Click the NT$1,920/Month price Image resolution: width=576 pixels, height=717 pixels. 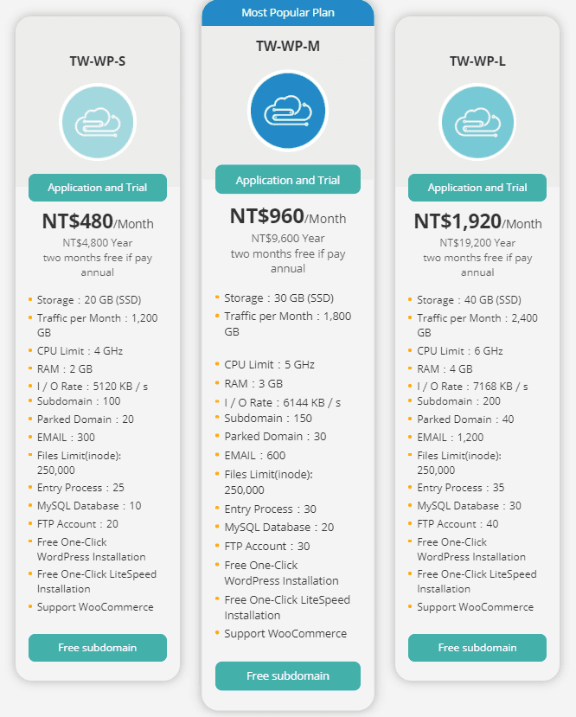tap(477, 222)
